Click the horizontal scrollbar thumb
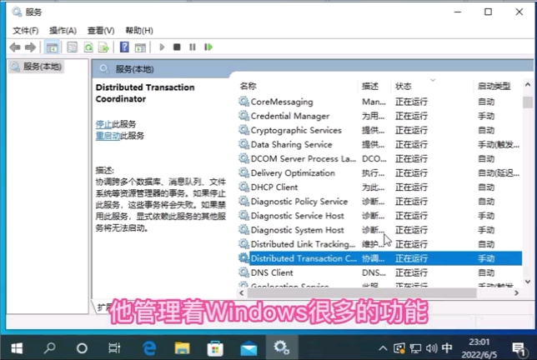Image resolution: width=537 pixels, height=360 pixels. pyautogui.click(x=362, y=293)
